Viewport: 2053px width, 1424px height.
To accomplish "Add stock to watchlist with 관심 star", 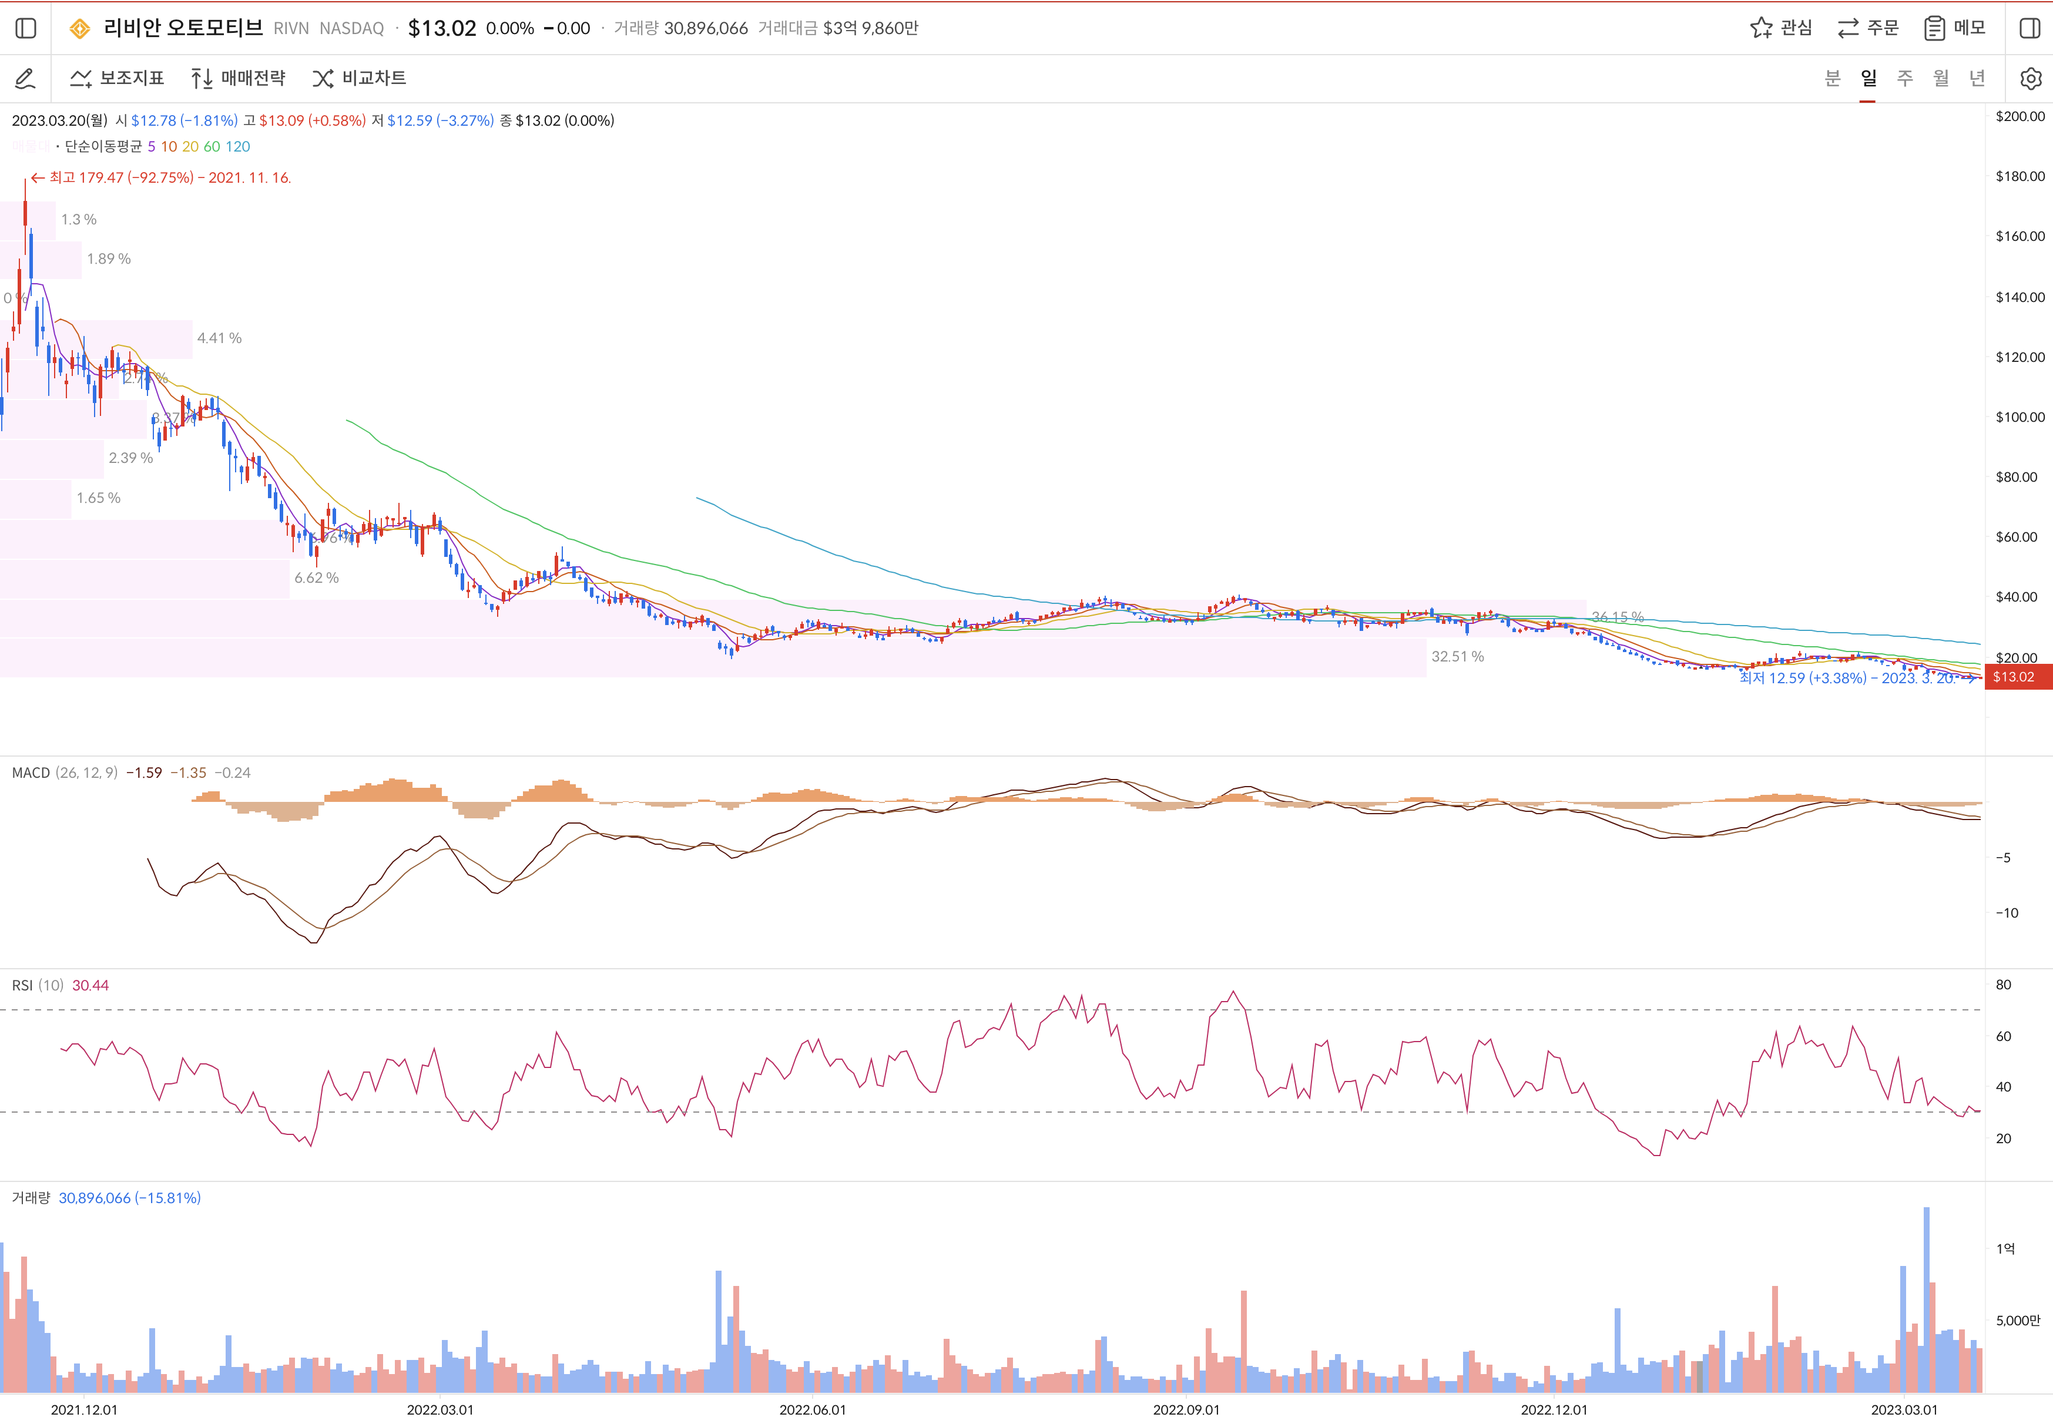I will pyautogui.click(x=1781, y=28).
